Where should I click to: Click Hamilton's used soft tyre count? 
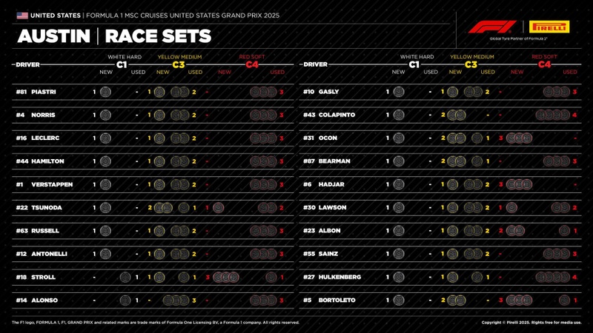click(x=282, y=161)
